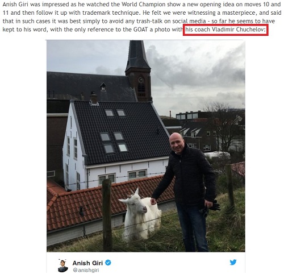Click the wooden fence post near the goat
Screen dimensions: 284x274
[x=107, y=215]
